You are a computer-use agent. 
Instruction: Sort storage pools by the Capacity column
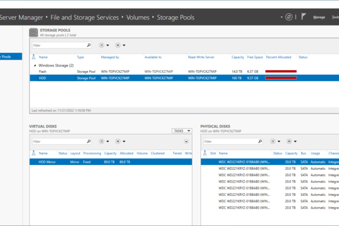pos(238,57)
